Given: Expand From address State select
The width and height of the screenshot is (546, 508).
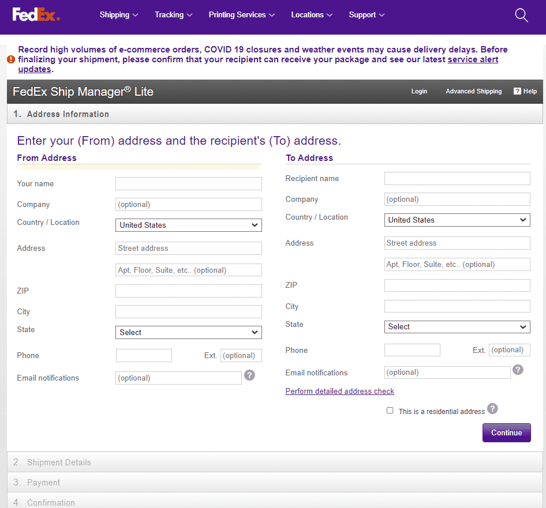Looking at the screenshot, I should point(189,332).
